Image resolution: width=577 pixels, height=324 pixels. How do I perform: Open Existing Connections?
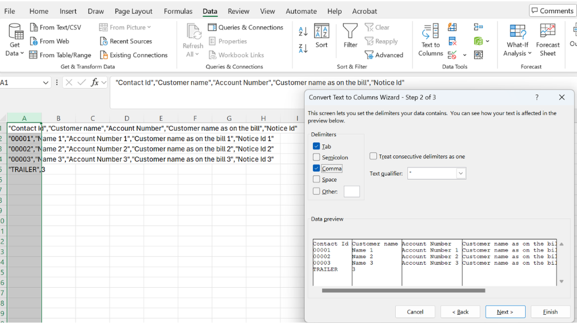(134, 55)
